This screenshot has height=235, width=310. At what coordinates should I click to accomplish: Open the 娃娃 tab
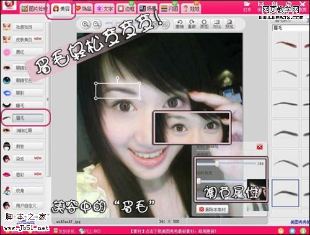click(x=191, y=9)
